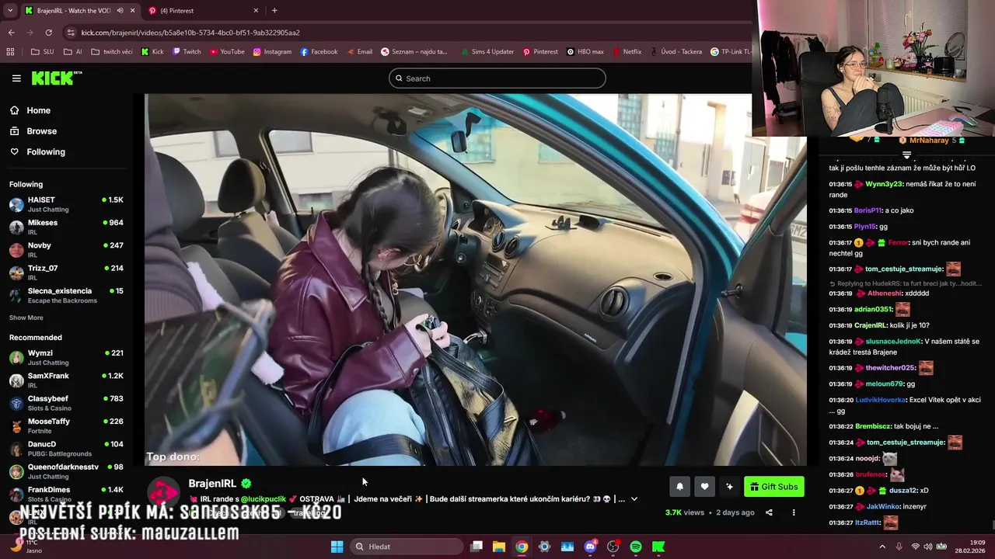Open the Kick hamburger menu
The image size is (995, 559).
(x=16, y=78)
